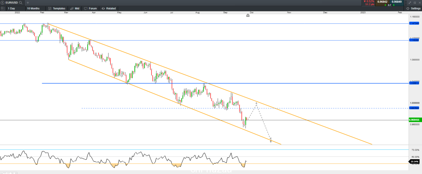Viewport: 422px width, 174px height.
Task: Open the Forum chat panel
Action: [x=90, y=9]
